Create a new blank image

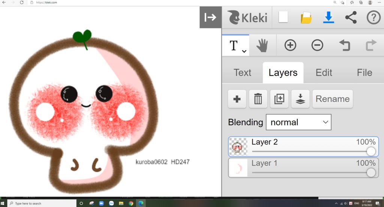point(283,17)
